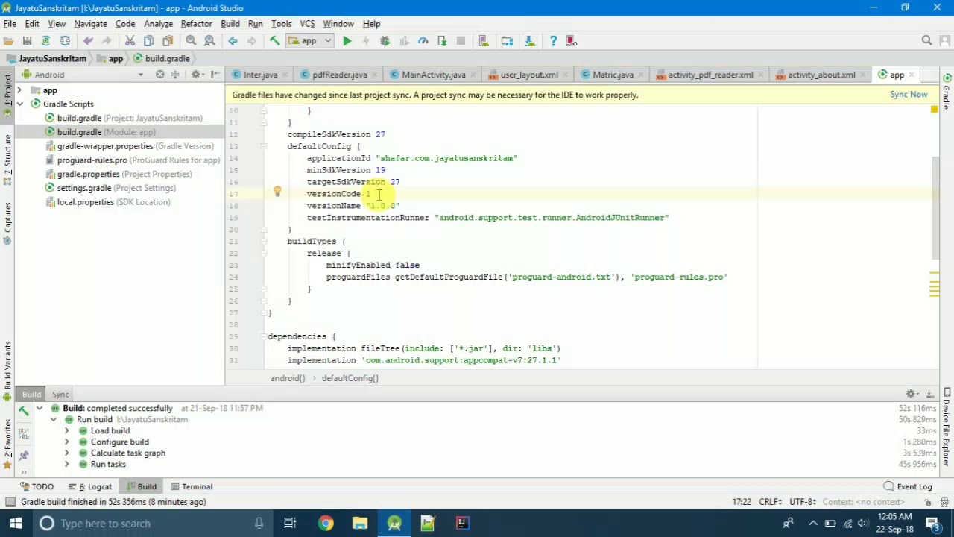Hide the Project panel with hide icon

coord(215,75)
